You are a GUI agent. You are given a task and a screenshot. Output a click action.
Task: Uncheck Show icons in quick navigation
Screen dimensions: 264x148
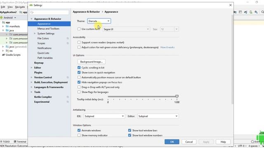(79, 72)
